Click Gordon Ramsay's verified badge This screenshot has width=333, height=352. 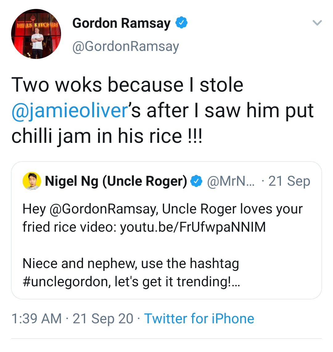click(x=181, y=23)
